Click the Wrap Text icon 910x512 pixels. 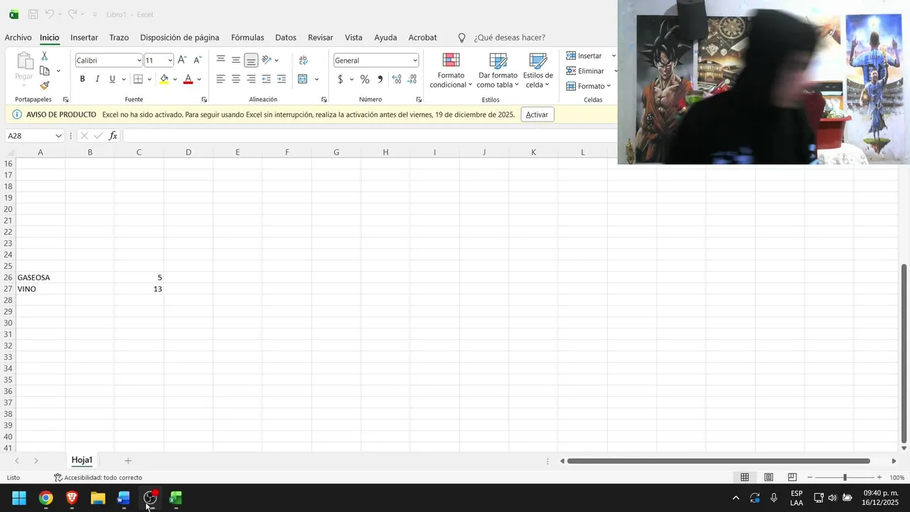(x=304, y=60)
